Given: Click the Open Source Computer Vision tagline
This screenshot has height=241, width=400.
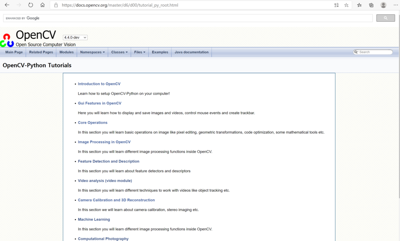Looking at the screenshot, I should [x=46, y=45].
